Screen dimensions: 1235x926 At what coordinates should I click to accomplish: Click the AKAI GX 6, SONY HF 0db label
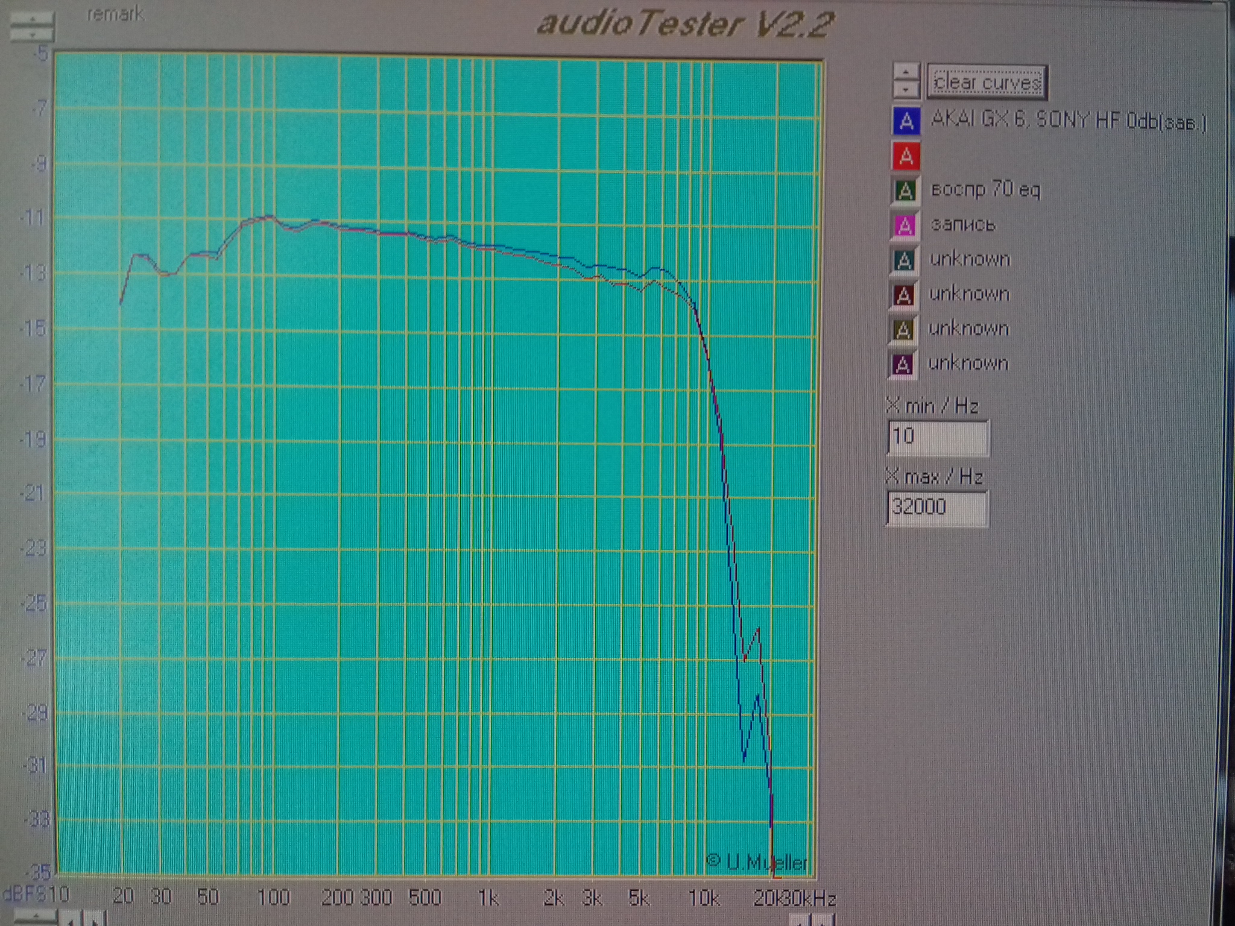coord(1068,121)
